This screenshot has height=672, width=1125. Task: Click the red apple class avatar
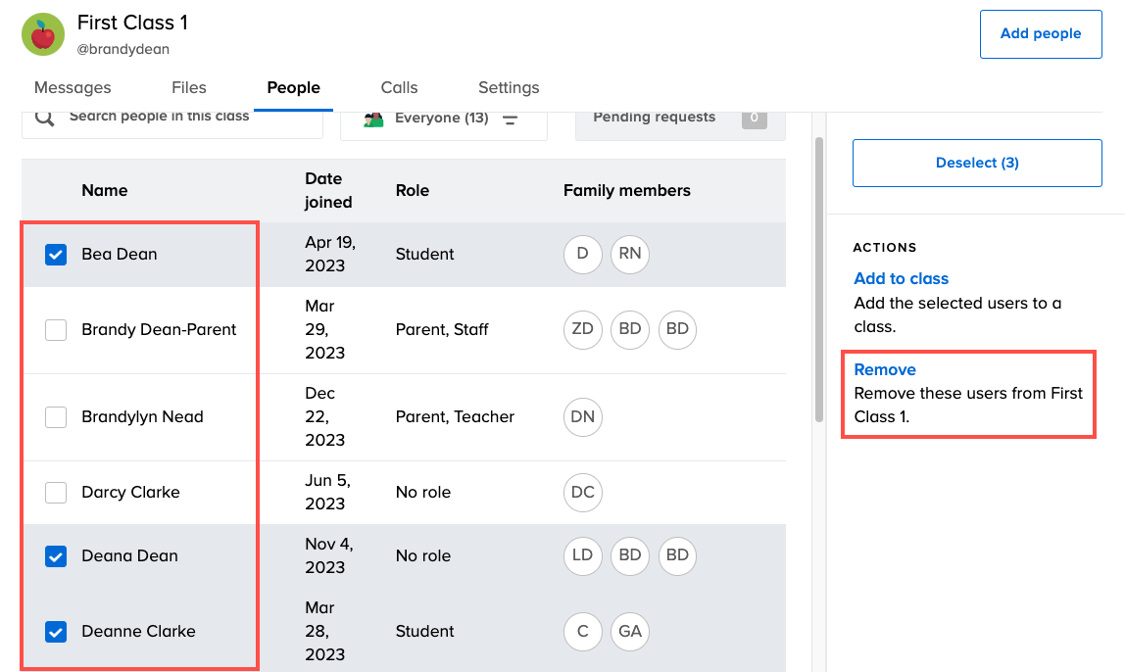(x=42, y=35)
